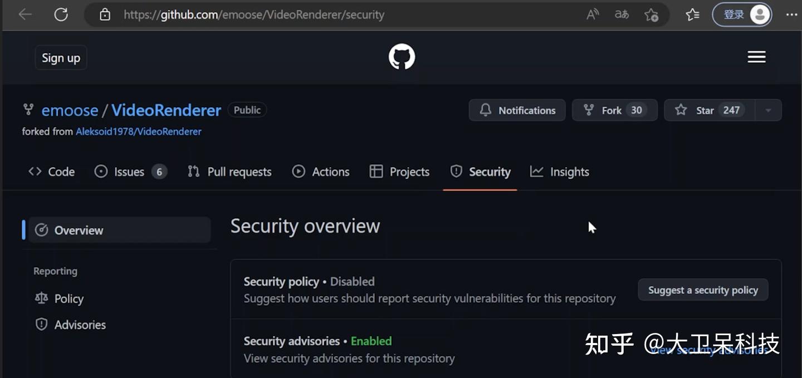
Task: Open browser settings and more menu
Action: 791,14
